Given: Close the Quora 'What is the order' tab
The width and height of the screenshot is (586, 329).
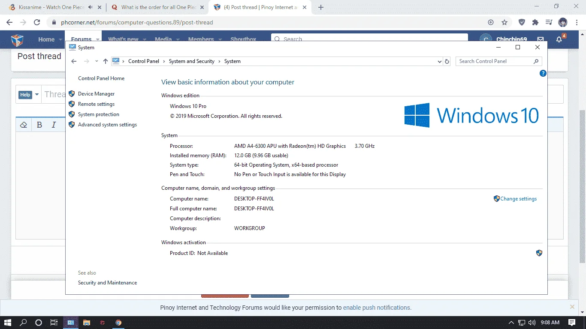Looking at the screenshot, I should point(202,7).
